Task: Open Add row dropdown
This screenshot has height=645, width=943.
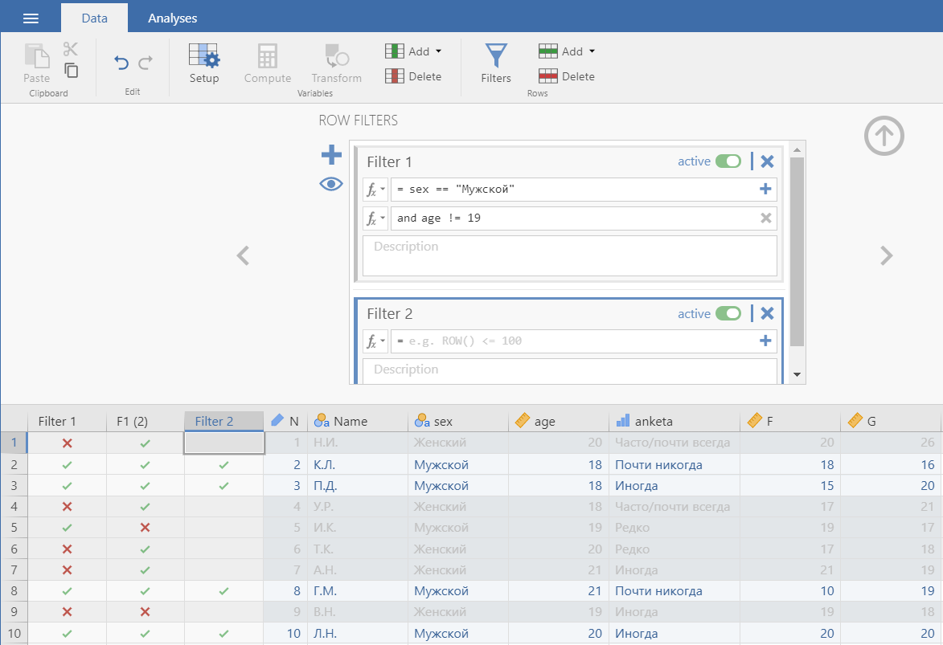Action: pyautogui.click(x=567, y=51)
